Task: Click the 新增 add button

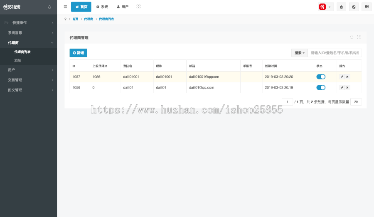Action: tap(79, 53)
